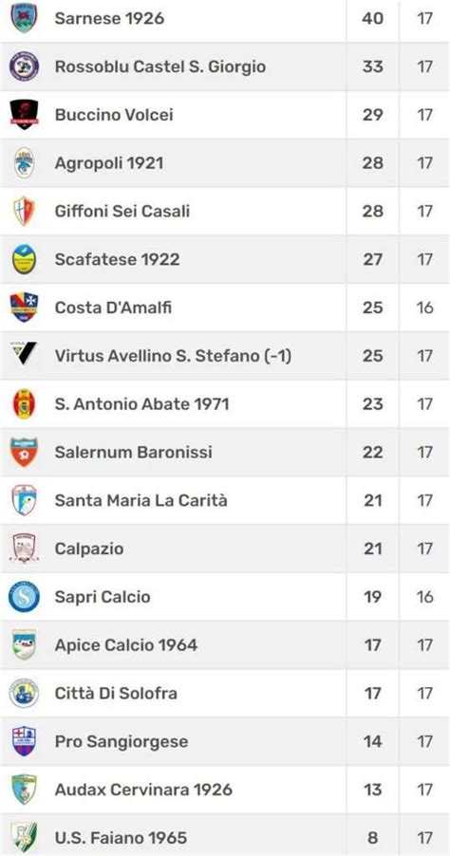Open the Apice Calcio 1964 team name
This screenshot has height=856, width=450.
pos(126,645)
